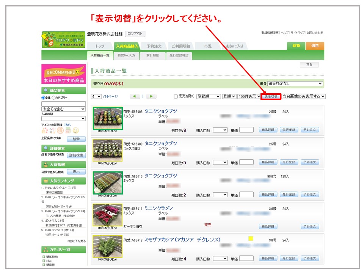
Task: Go to the next page with the right arrow
Action: click(x=151, y=97)
